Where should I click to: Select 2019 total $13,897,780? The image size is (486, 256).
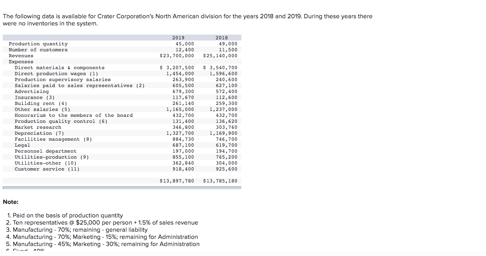tap(177, 181)
